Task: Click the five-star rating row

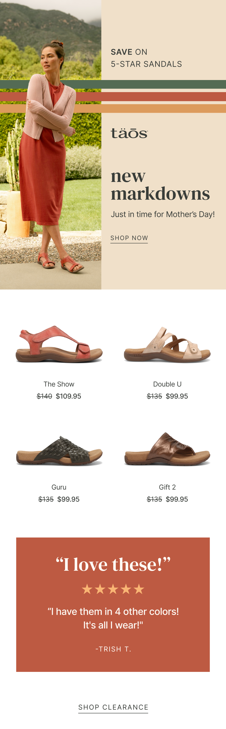Action: [x=113, y=589]
